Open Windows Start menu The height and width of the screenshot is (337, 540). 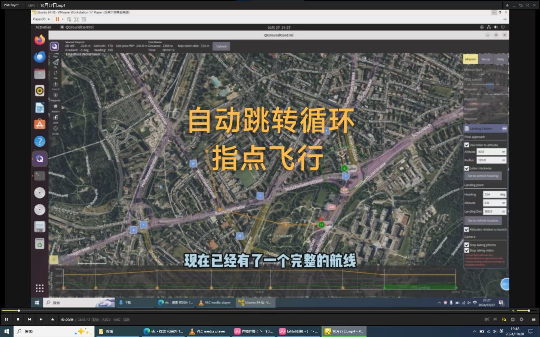click(x=6, y=331)
